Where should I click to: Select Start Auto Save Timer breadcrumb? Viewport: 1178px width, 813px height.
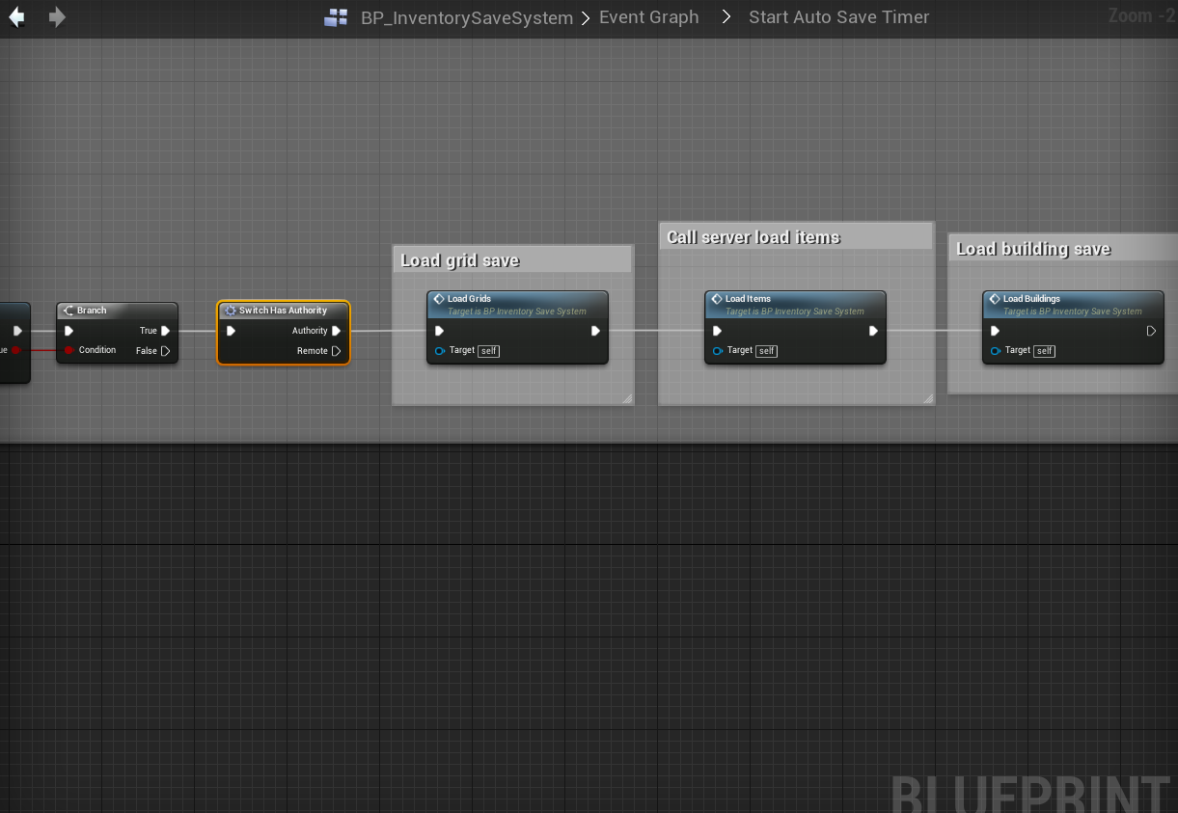(x=838, y=17)
